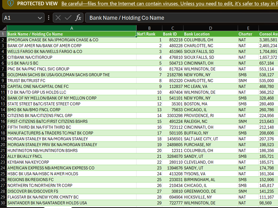Click the 'Bank Name / Holding Co Name' header cell

(x=72, y=34)
